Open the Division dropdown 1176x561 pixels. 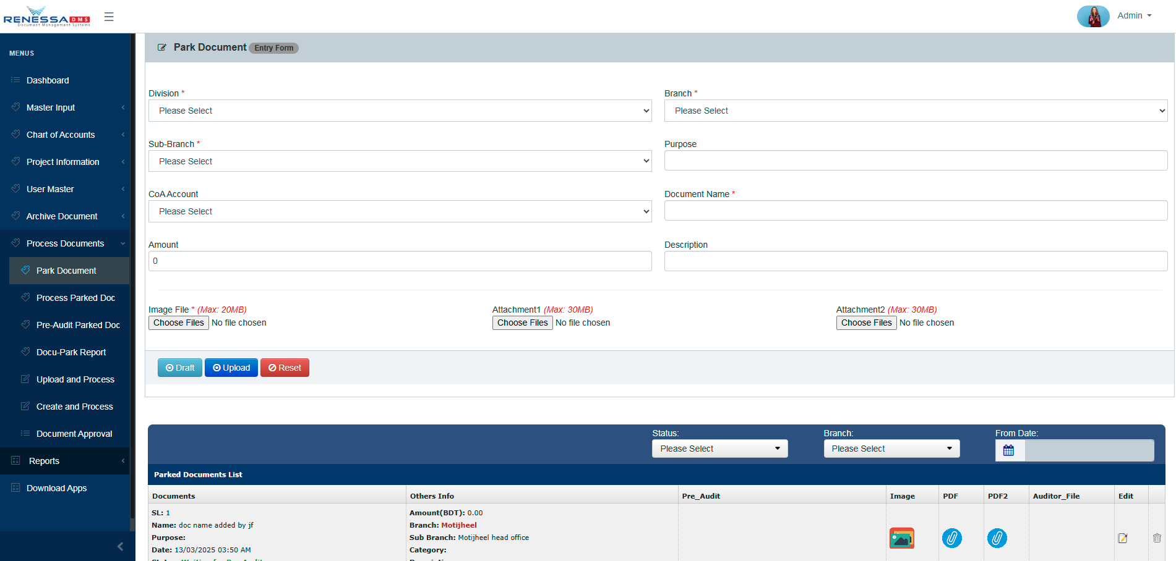click(x=400, y=111)
